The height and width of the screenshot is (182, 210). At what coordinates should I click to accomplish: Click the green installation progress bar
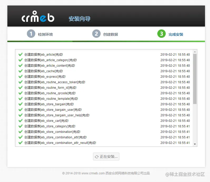click(106, 41)
